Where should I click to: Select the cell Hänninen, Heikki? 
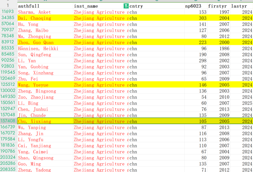(38, 49)
